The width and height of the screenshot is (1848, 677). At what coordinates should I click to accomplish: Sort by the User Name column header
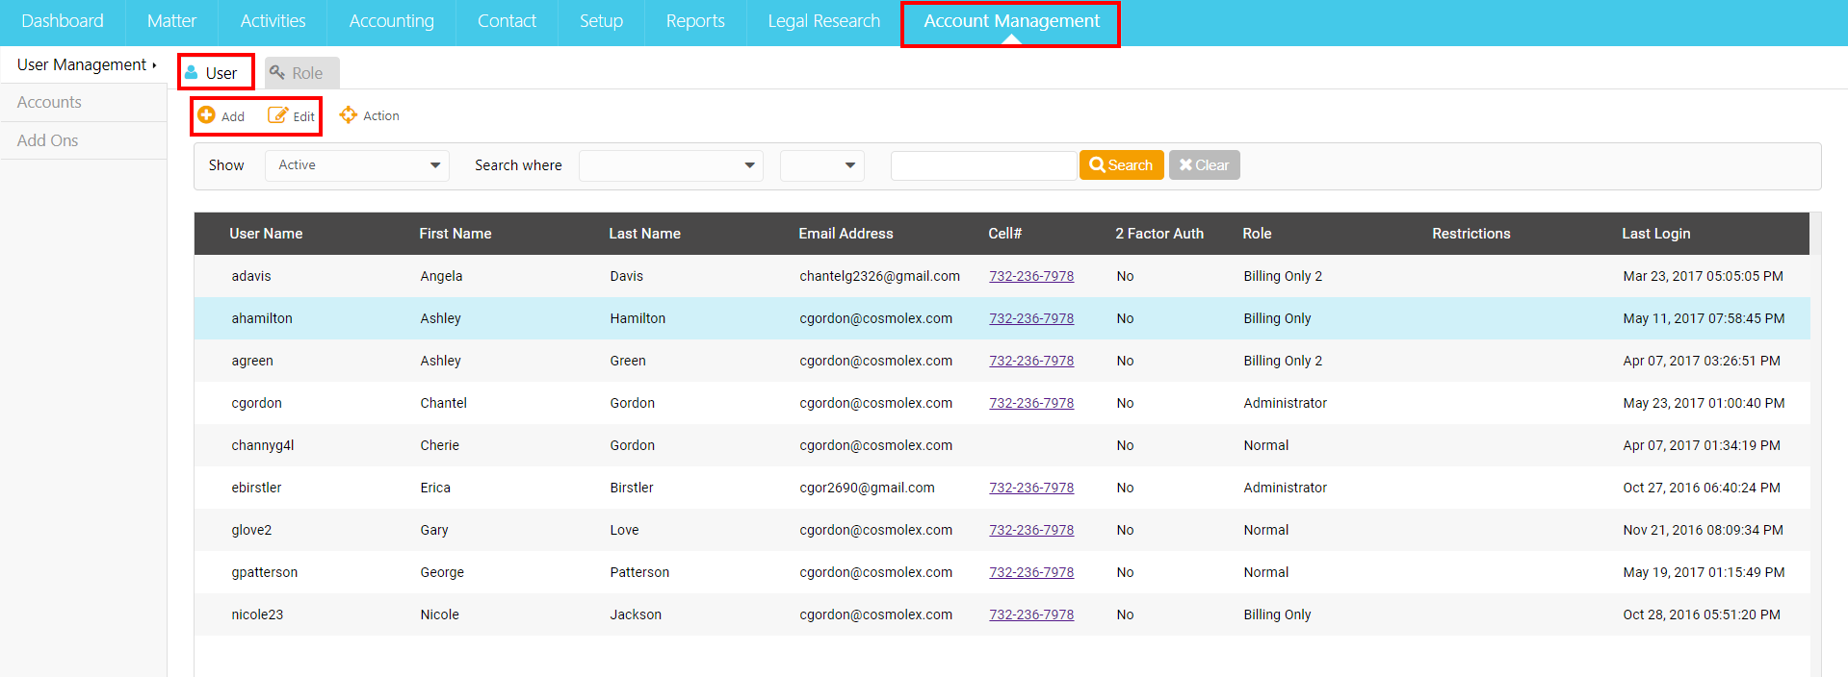(x=266, y=234)
